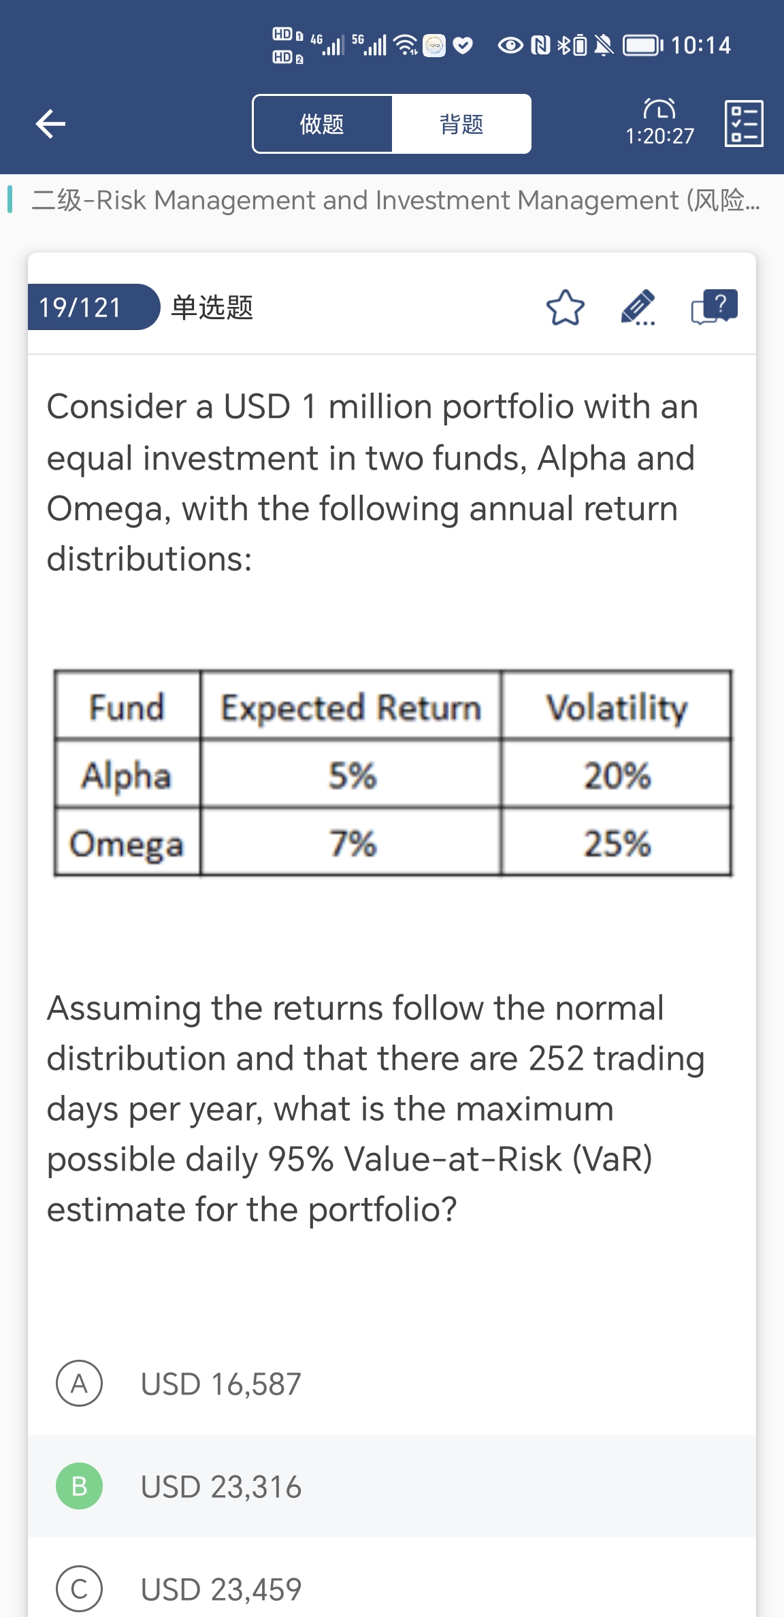Select answer option B radio button

tap(79, 1486)
